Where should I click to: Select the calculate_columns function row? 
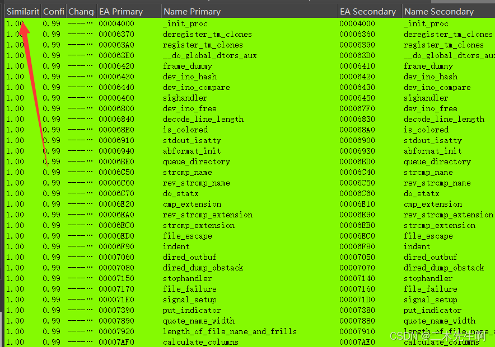[201, 342]
